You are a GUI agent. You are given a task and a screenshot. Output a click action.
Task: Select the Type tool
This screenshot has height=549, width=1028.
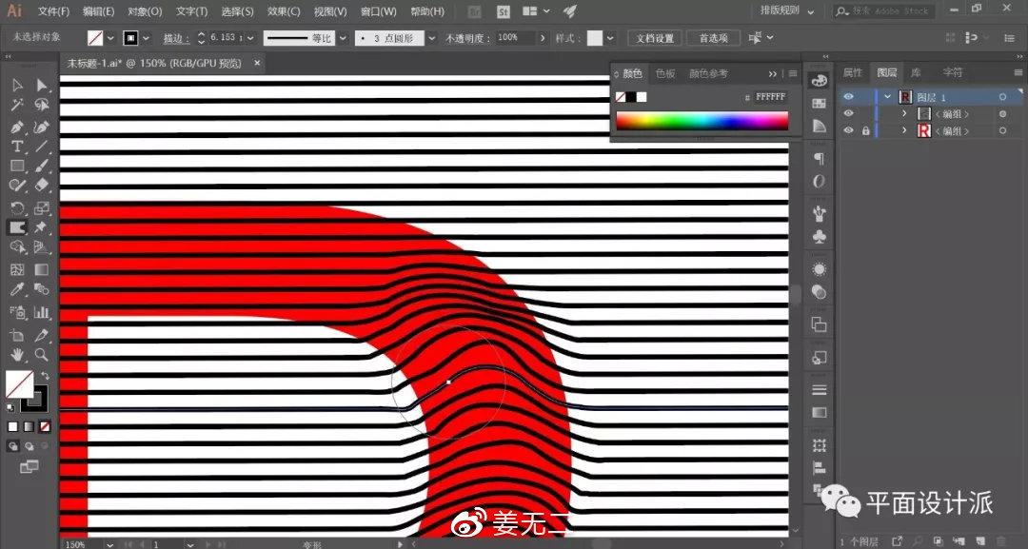point(16,147)
